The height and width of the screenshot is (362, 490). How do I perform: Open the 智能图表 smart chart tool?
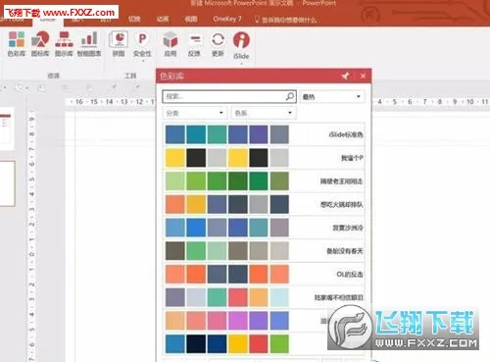coord(89,44)
